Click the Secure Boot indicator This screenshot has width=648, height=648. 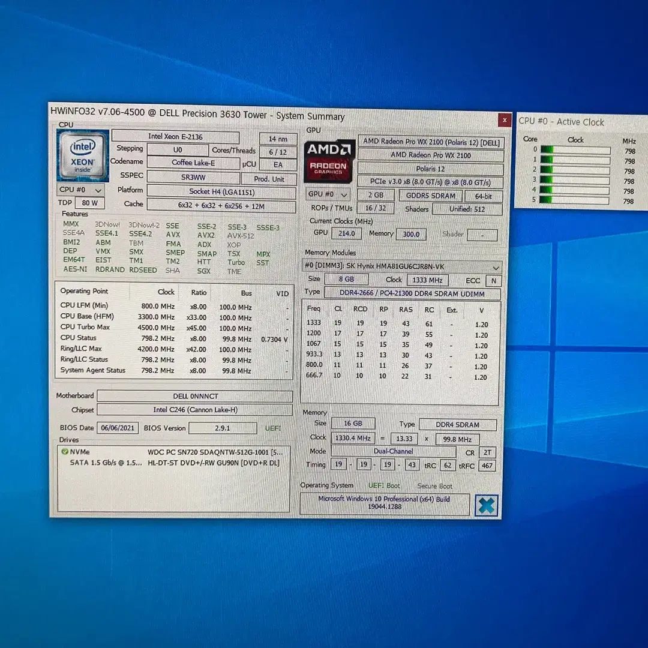click(x=434, y=486)
